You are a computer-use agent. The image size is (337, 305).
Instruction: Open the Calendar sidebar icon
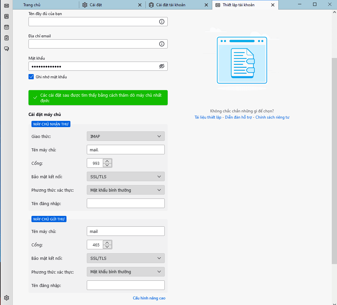(x=6, y=27)
